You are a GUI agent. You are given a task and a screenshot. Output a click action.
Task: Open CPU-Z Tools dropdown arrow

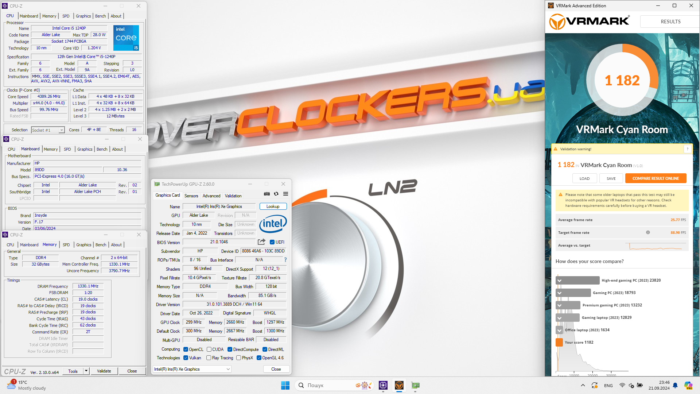86,371
